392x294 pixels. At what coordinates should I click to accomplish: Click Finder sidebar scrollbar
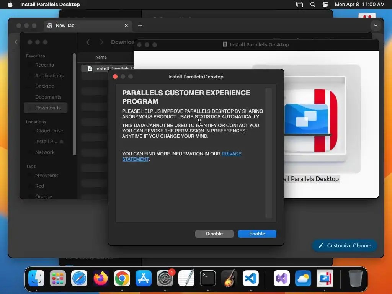tap(74, 104)
